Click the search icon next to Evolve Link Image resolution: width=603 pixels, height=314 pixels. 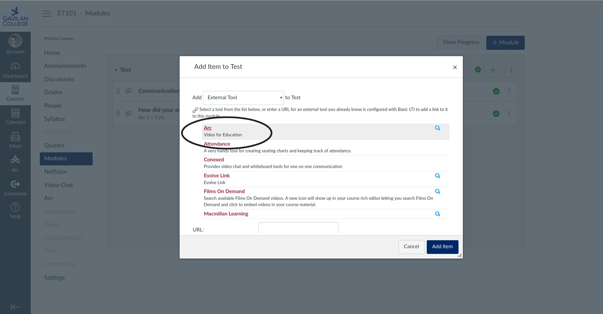click(437, 176)
